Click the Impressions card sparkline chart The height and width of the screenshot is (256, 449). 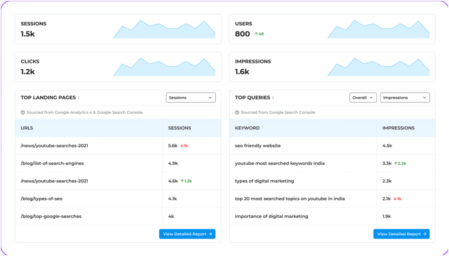378,67
